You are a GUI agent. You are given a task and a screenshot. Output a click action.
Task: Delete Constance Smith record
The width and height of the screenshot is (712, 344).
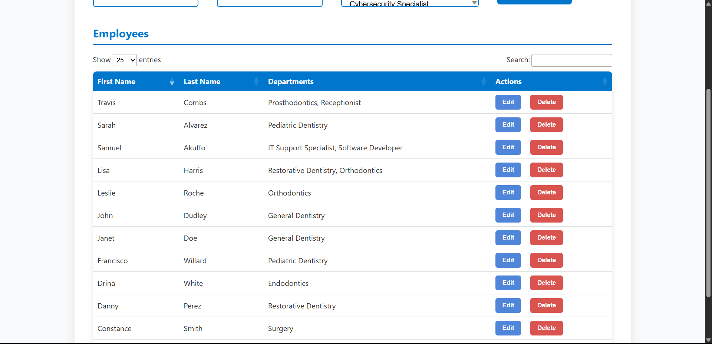(x=546, y=328)
